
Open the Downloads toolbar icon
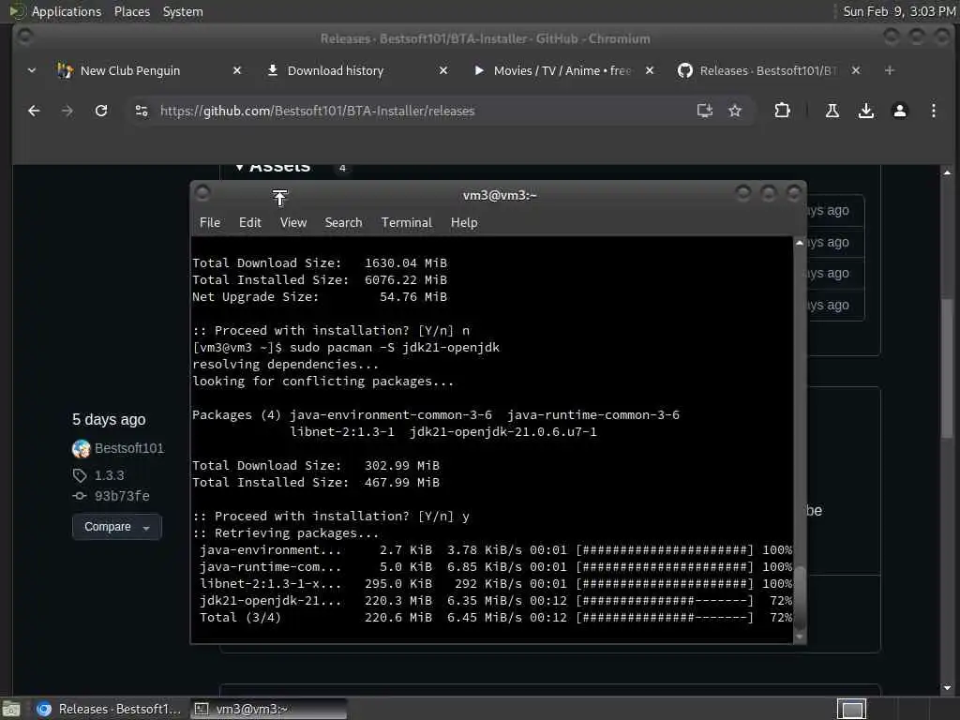(x=865, y=111)
